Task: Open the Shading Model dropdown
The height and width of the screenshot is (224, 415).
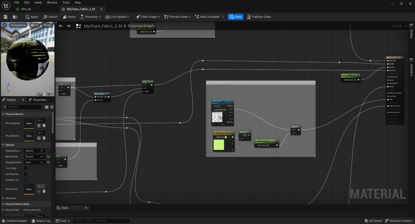Action: 34,163
